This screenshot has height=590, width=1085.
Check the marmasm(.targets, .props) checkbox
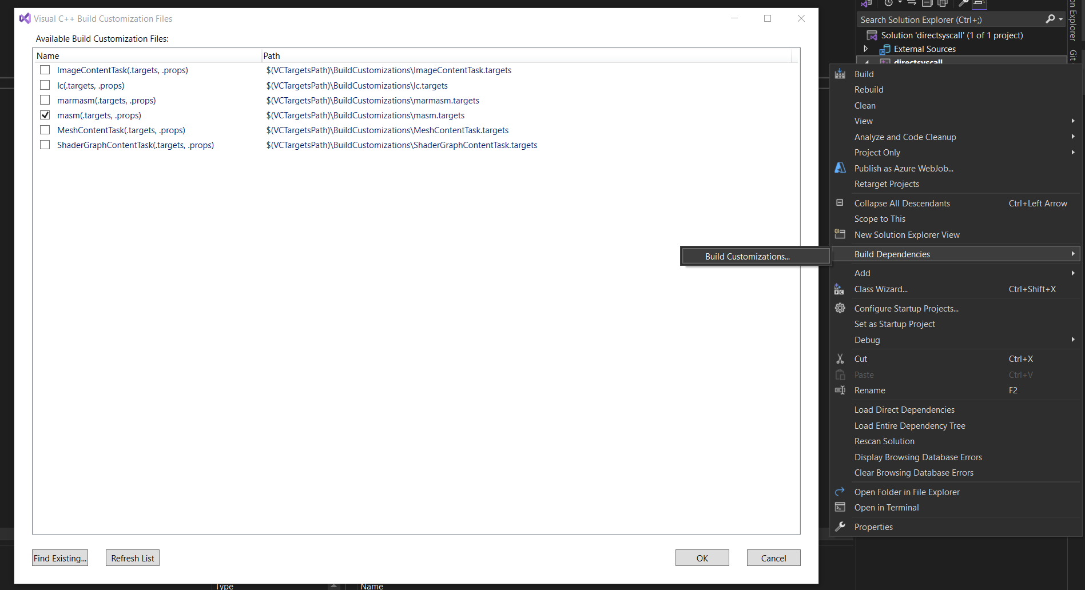pos(45,100)
